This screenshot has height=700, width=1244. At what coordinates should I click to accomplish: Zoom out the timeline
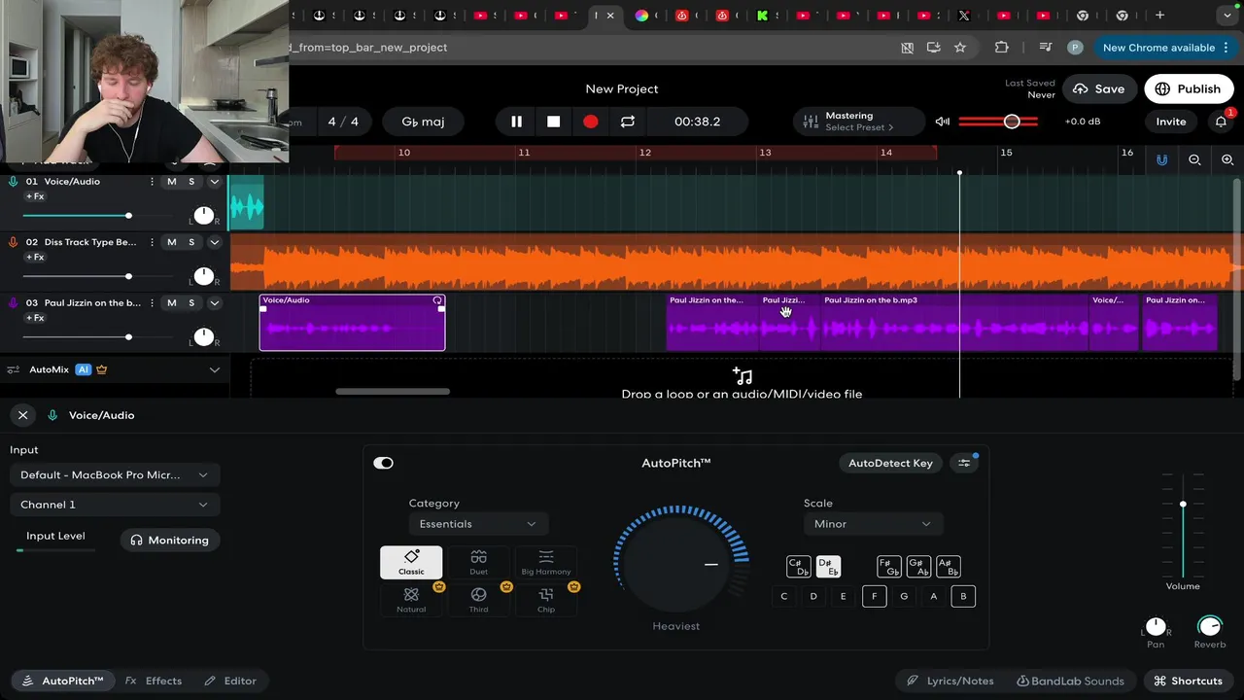(x=1194, y=159)
